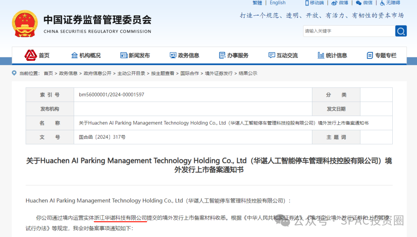Go to 结果公示 in the breadcrumb
417x237 pixels.
(x=248, y=73)
